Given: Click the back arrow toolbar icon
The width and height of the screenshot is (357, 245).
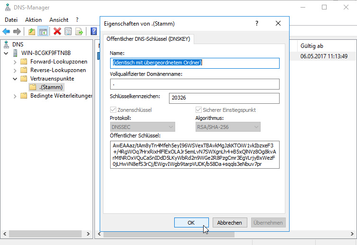Looking at the screenshot, I should click(6, 31).
